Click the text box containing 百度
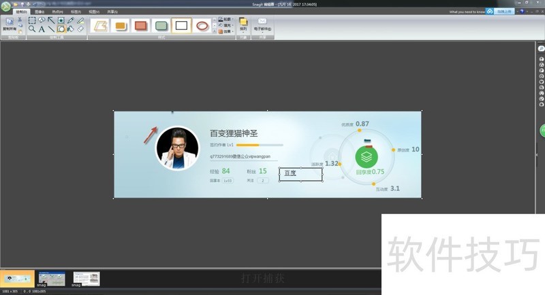This screenshot has height=295, width=545. tap(300, 175)
